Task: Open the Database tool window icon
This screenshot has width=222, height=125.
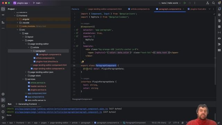Action: [x=219, y=21]
